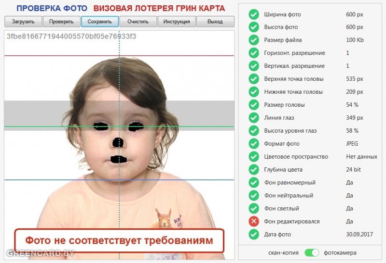Image resolution: width=386 pixels, height=263 pixels.
Task: Click the Сохранить button
Action: [x=100, y=22]
